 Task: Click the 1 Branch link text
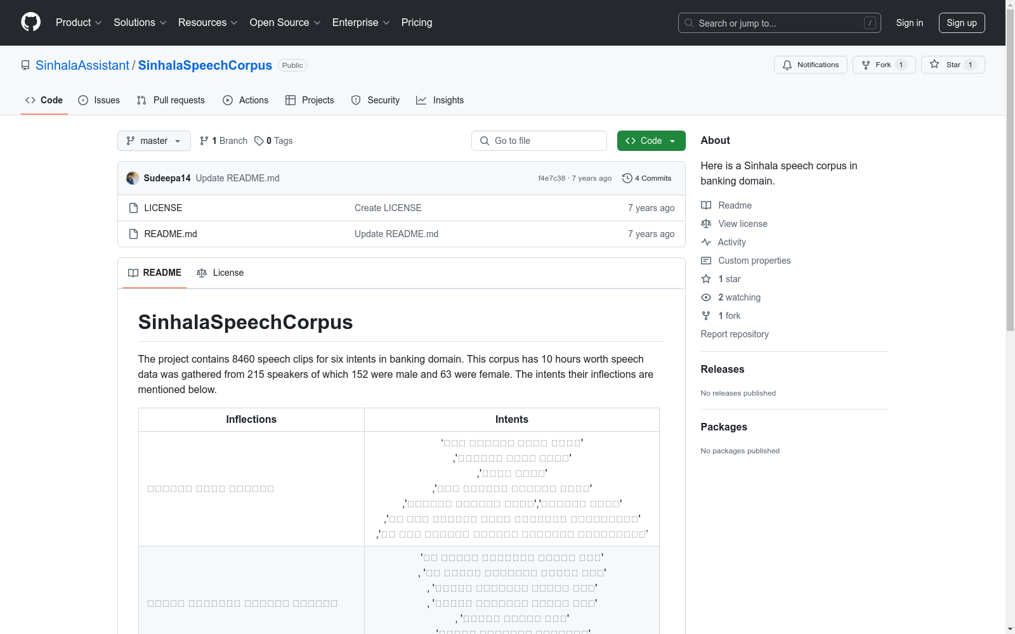coord(230,141)
